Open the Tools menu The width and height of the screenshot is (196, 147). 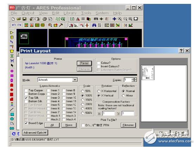[x=86, y=13]
